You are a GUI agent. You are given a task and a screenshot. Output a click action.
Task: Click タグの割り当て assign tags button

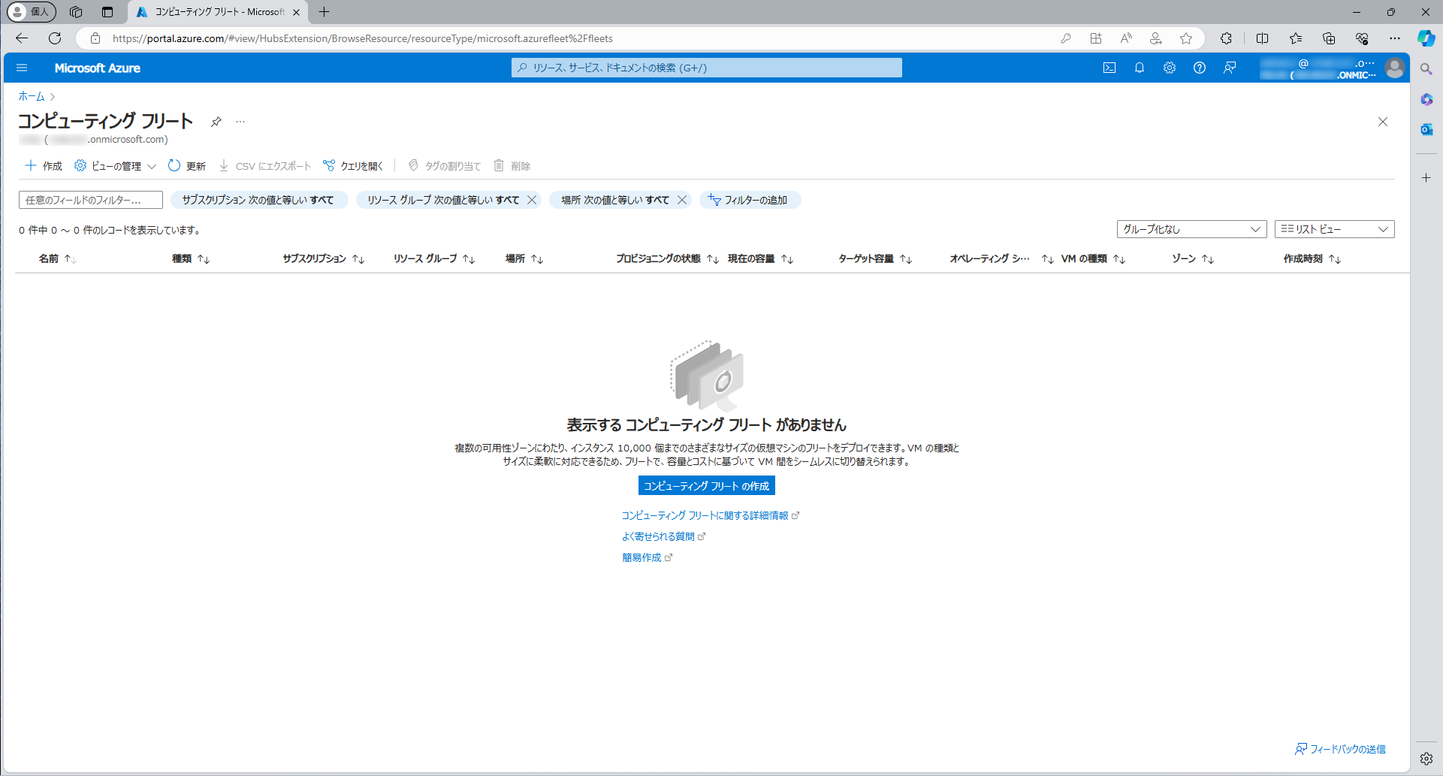coord(444,166)
